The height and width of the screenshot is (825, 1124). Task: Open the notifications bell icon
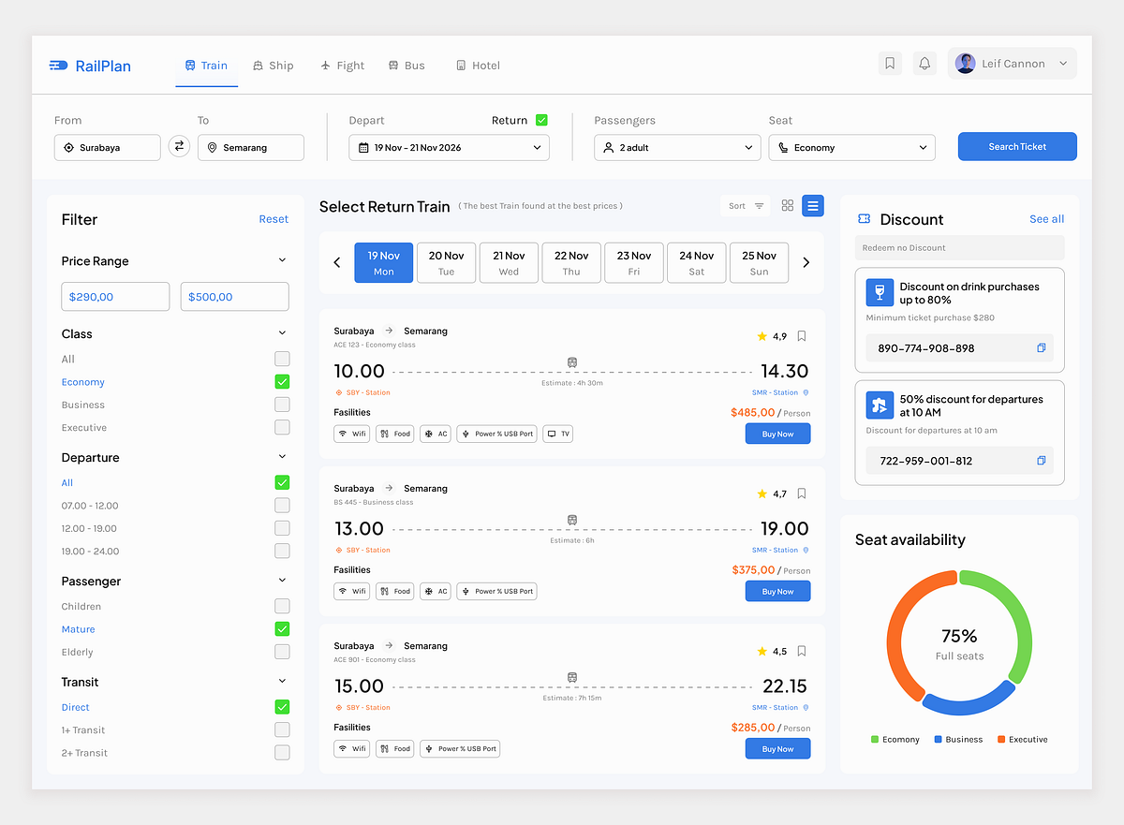pyautogui.click(x=924, y=63)
